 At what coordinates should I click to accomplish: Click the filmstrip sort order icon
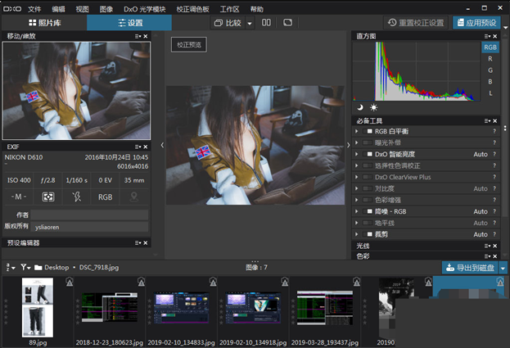click(9, 267)
